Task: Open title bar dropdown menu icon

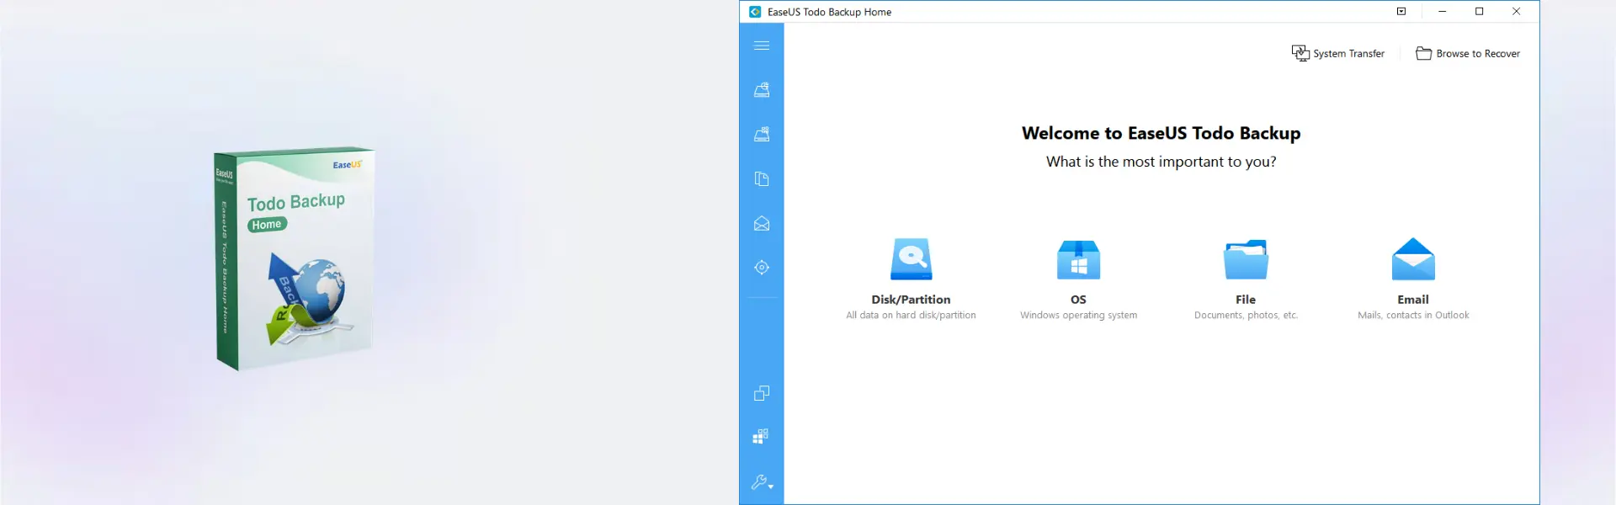Action: (1401, 12)
